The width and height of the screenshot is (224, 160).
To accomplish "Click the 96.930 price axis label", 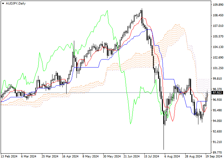I will coord(217,100).
